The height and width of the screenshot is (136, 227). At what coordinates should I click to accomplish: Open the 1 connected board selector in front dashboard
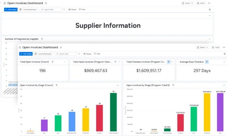click(43, 54)
